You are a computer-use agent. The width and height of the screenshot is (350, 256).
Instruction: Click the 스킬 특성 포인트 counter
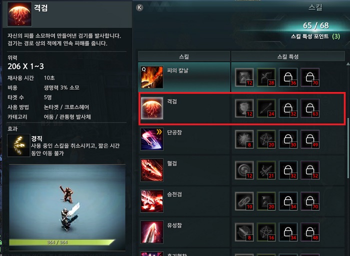pyautogui.click(x=315, y=36)
